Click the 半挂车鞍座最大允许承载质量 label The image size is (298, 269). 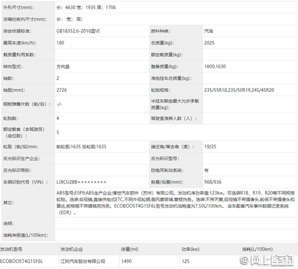pyautogui.click(x=175, y=104)
